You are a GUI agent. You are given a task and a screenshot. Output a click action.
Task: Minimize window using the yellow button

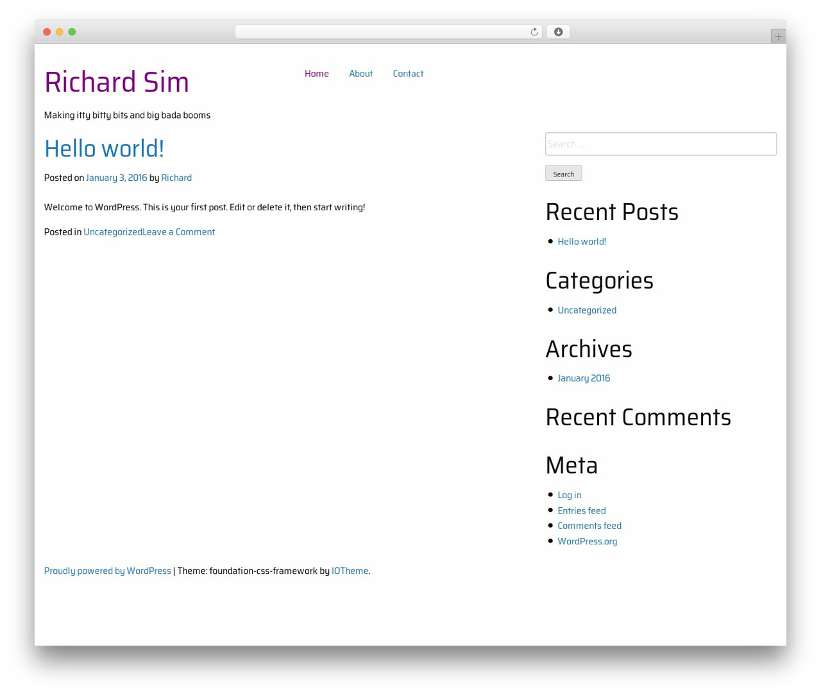tap(60, 32)
